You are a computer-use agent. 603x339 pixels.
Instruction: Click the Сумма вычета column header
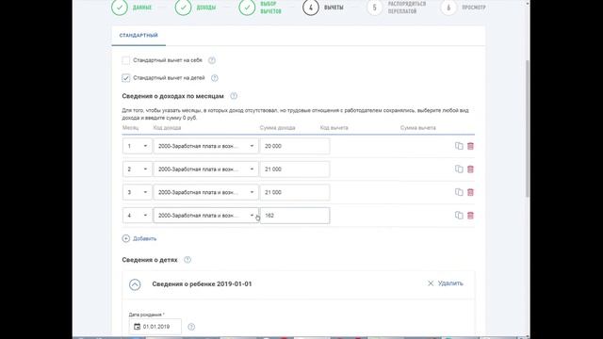(417, 128)
